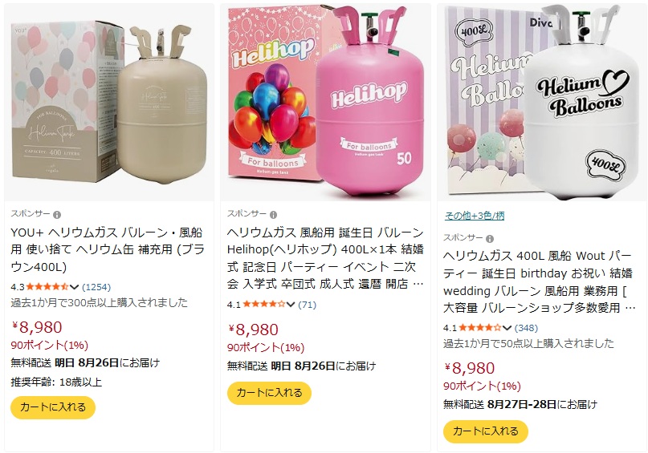
Task: Open white Helium Balloons tank image
Action: [542, 103]
